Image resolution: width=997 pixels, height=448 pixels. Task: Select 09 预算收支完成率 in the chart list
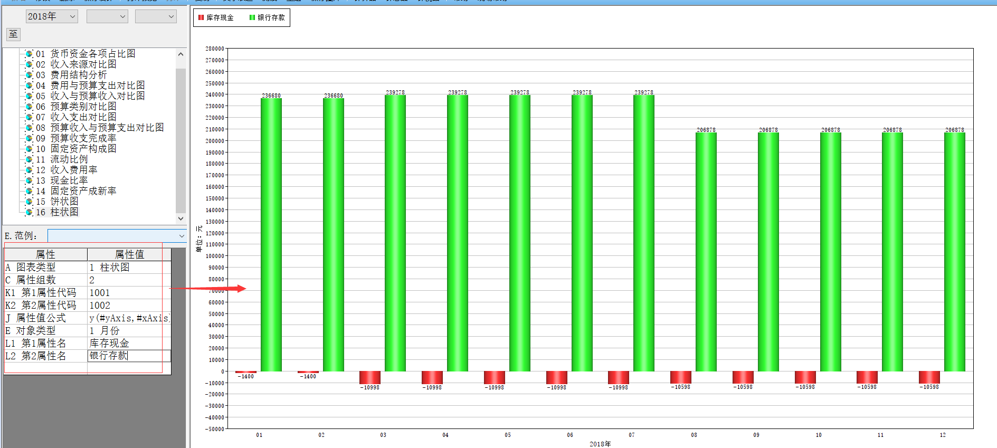pos(83,138)
